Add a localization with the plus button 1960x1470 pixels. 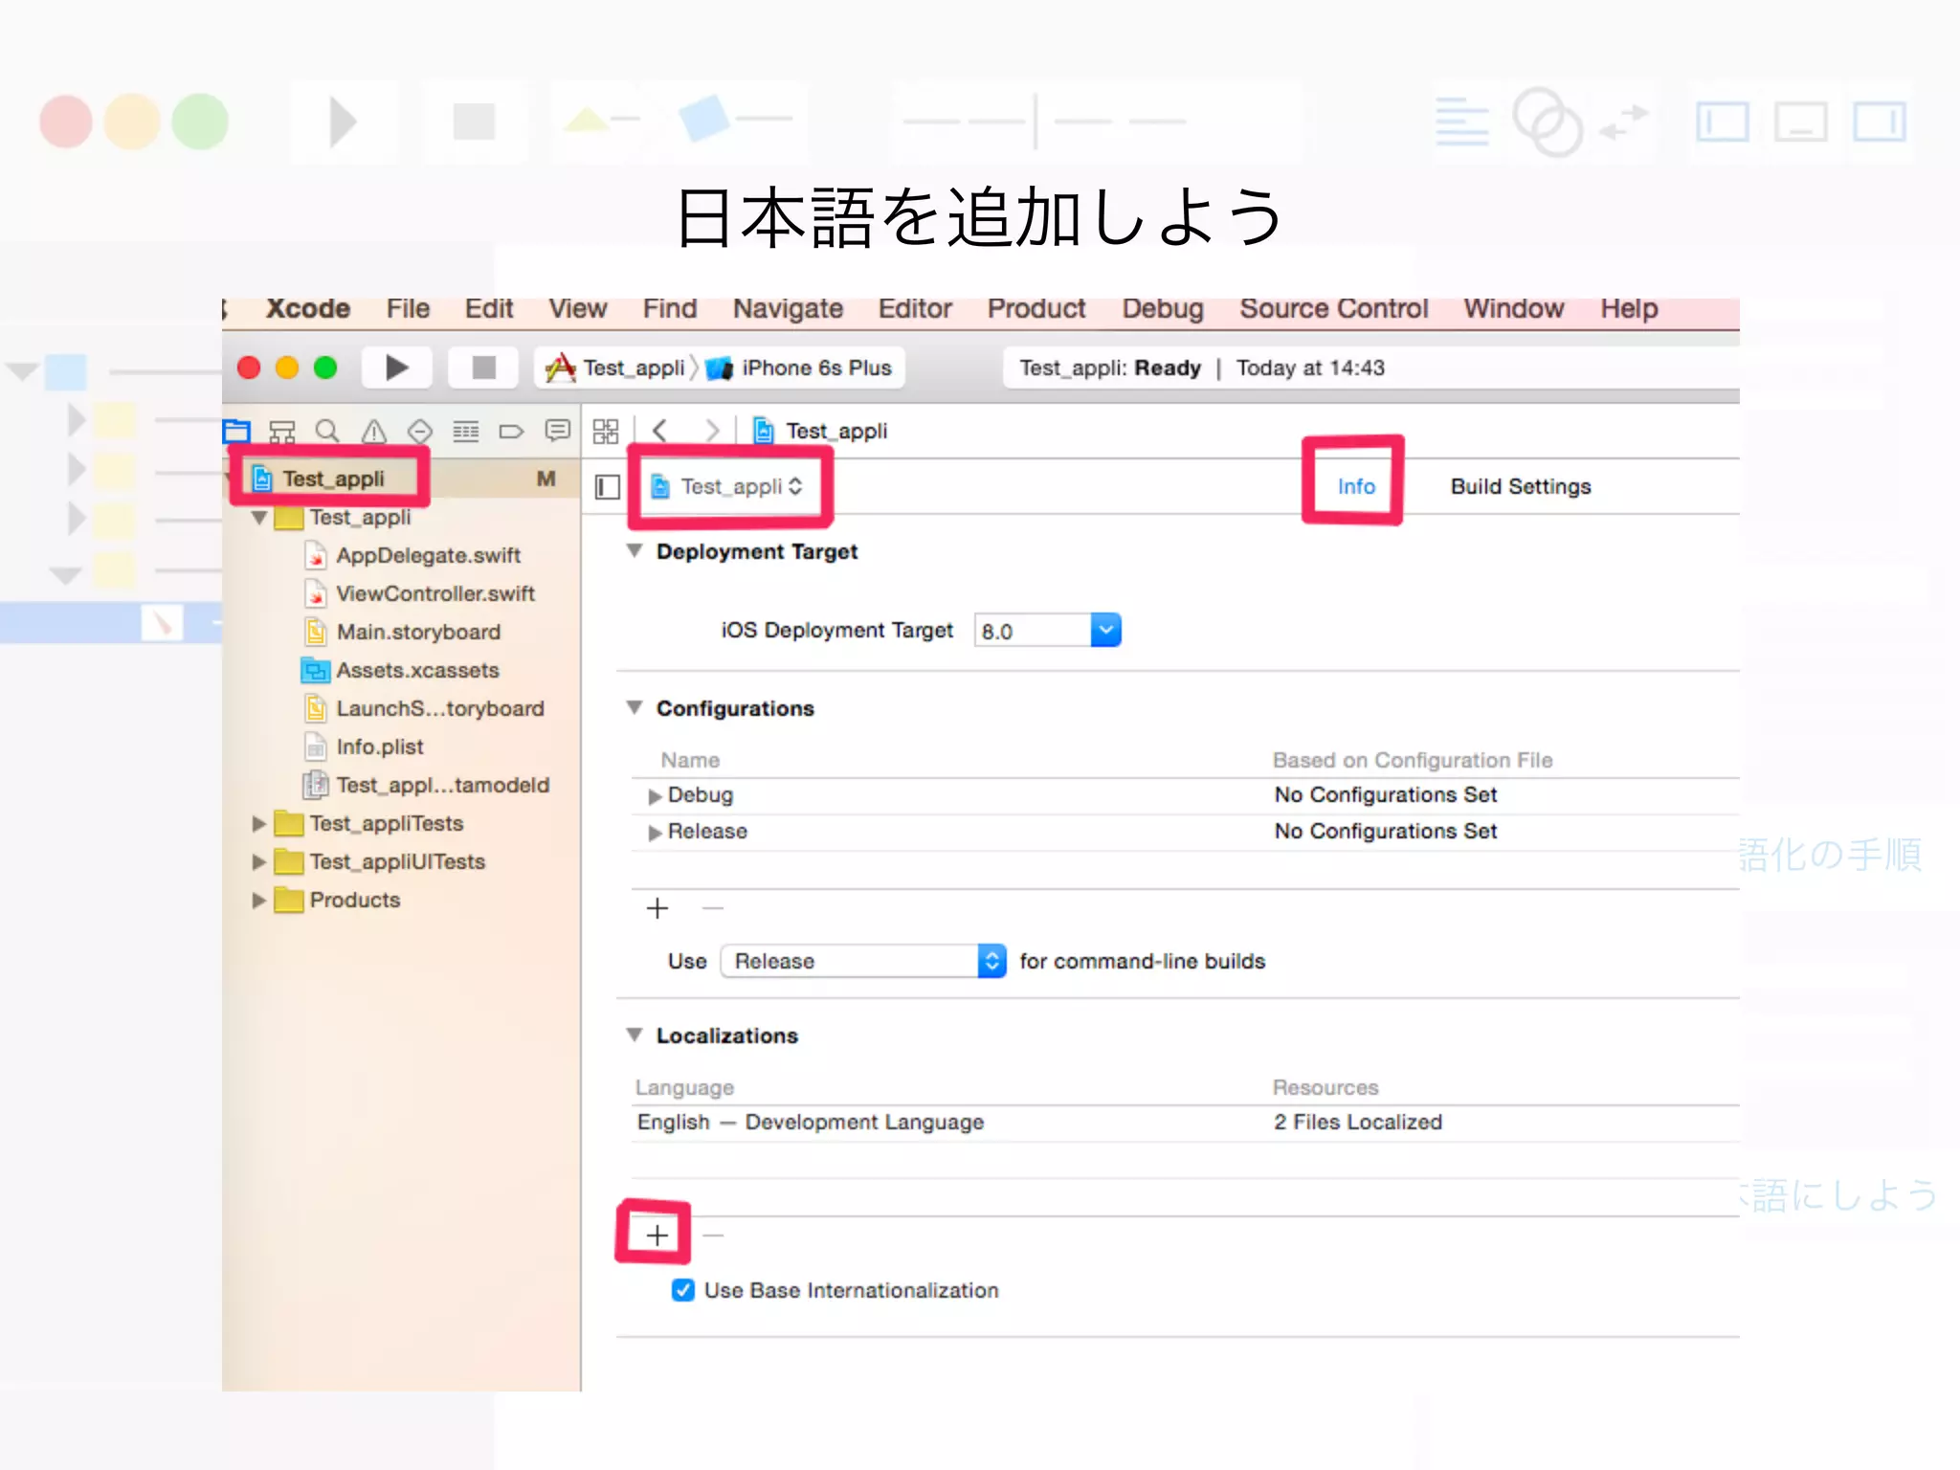(657, 1236)
